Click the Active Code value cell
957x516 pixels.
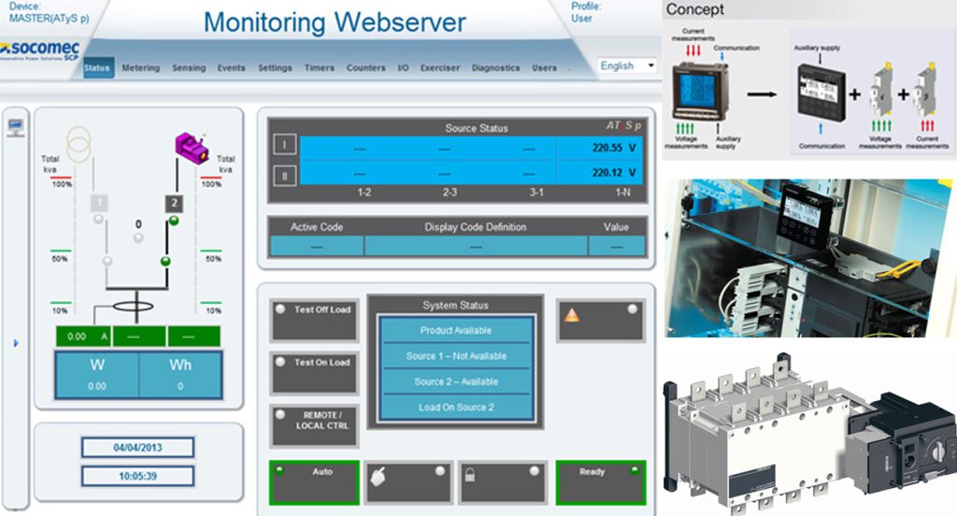[317, 247]
